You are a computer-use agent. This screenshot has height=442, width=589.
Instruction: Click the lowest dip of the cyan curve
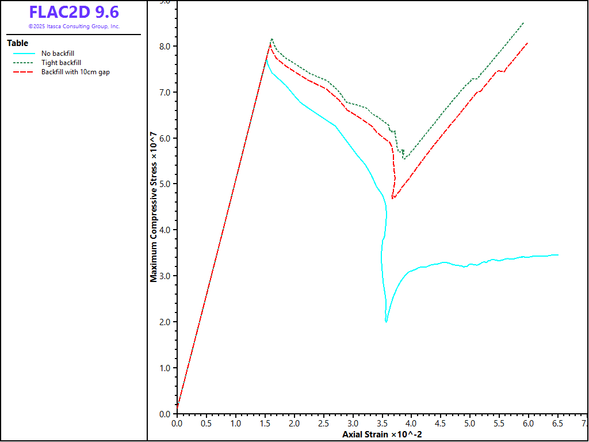386,321
